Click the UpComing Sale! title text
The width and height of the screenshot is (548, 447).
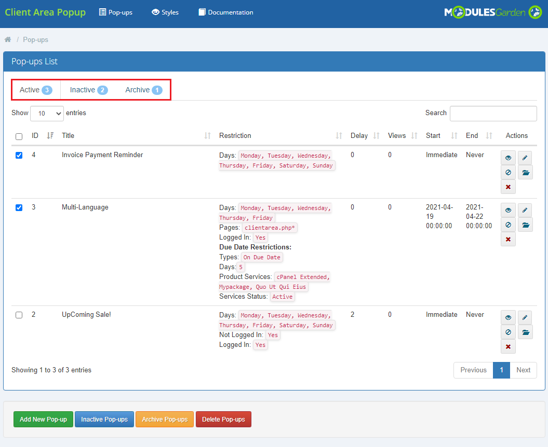click(x=86, y=314)
